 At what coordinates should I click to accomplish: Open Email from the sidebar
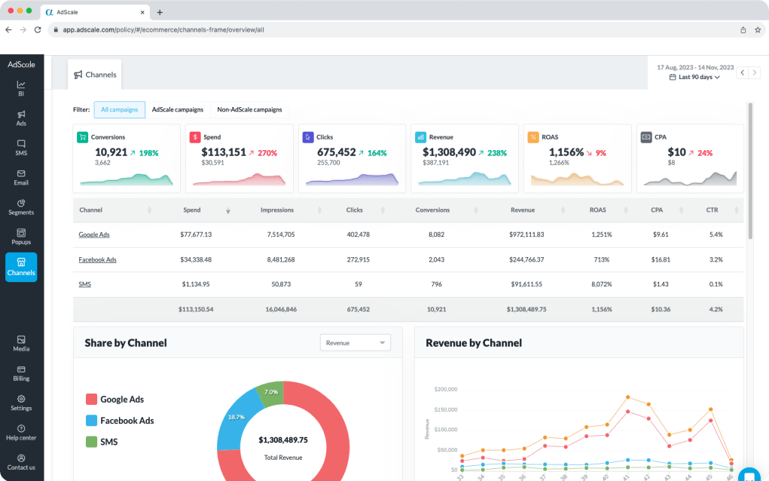pyautogui.click(x=21, y=177)
